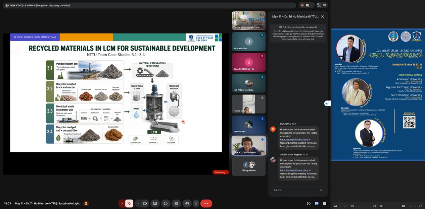Viewport: 425px width, 209px height.
Task: Open video settings arrow beside camera
Action: [x=138, y=203]
